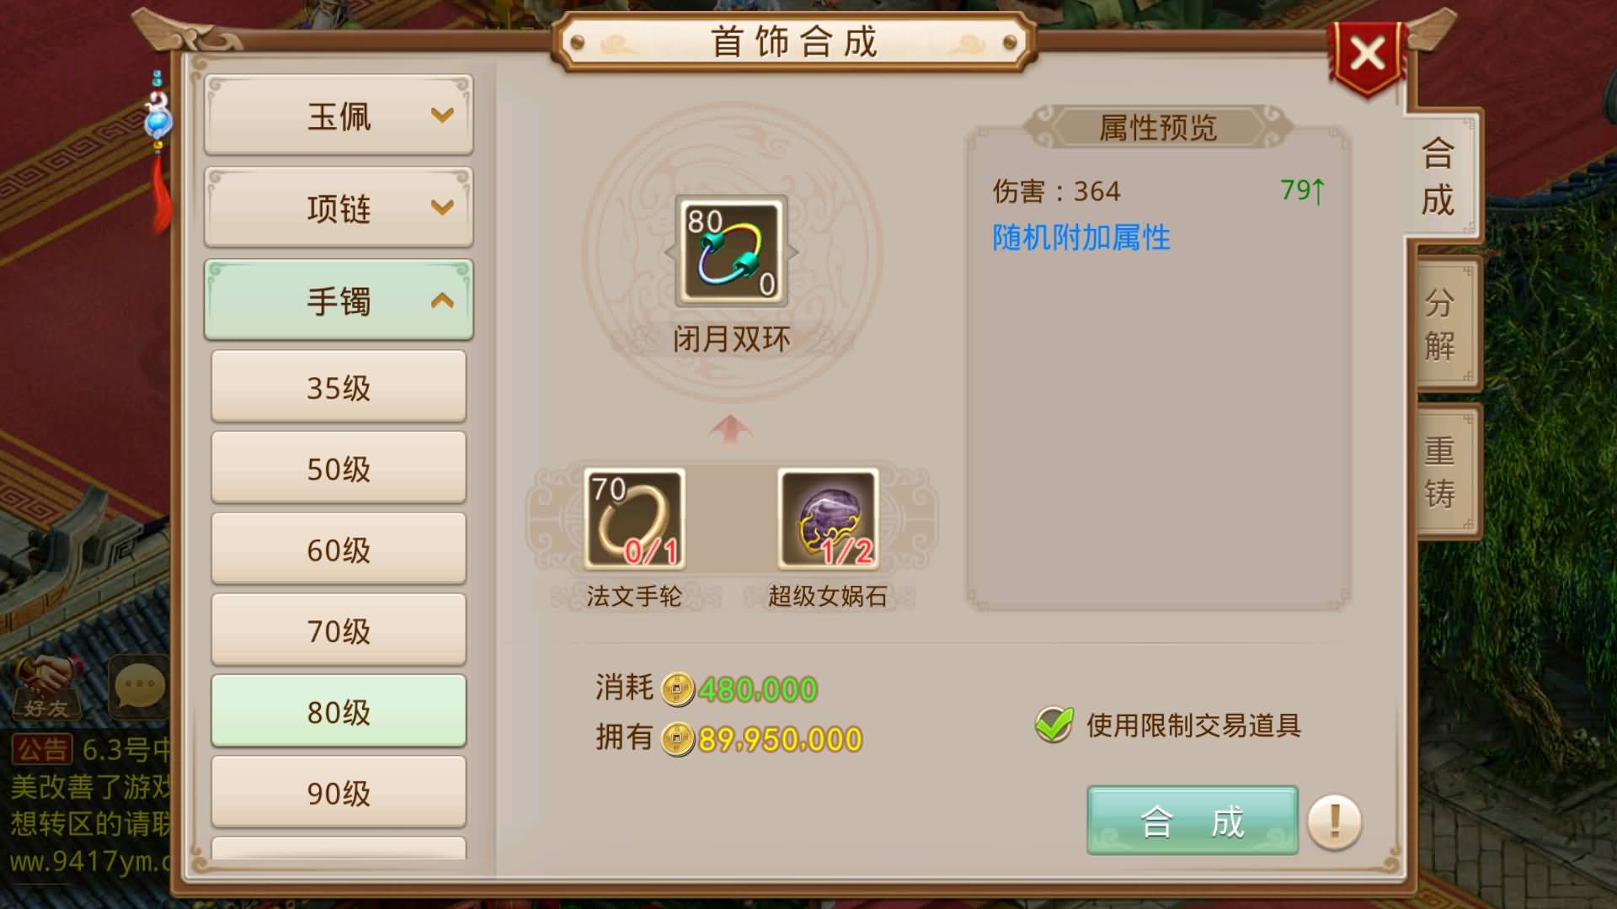This screenshot has height=909, width=1617.
Task: Open the 好友 friends icon
Action: [46, 688]
